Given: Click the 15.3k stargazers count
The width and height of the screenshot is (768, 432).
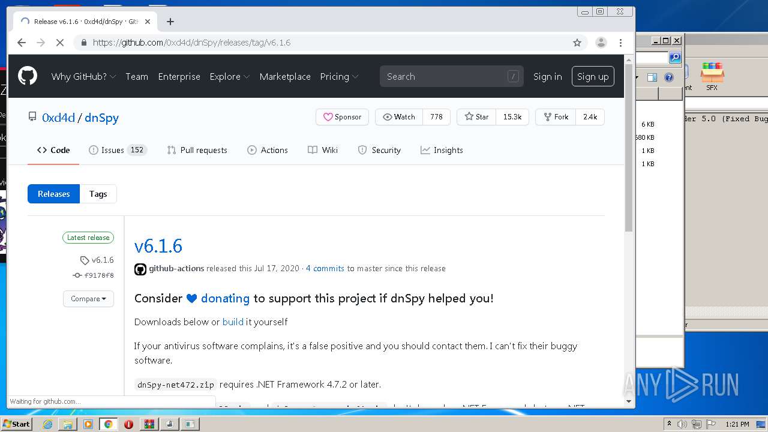Looking at the screenshot, I should coord(512,117).
